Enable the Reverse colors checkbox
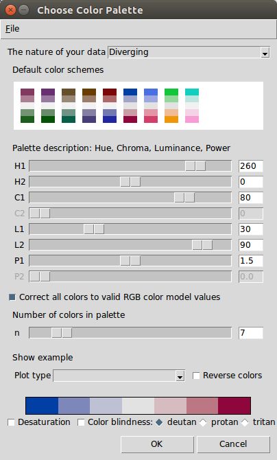 pos(196,376)
